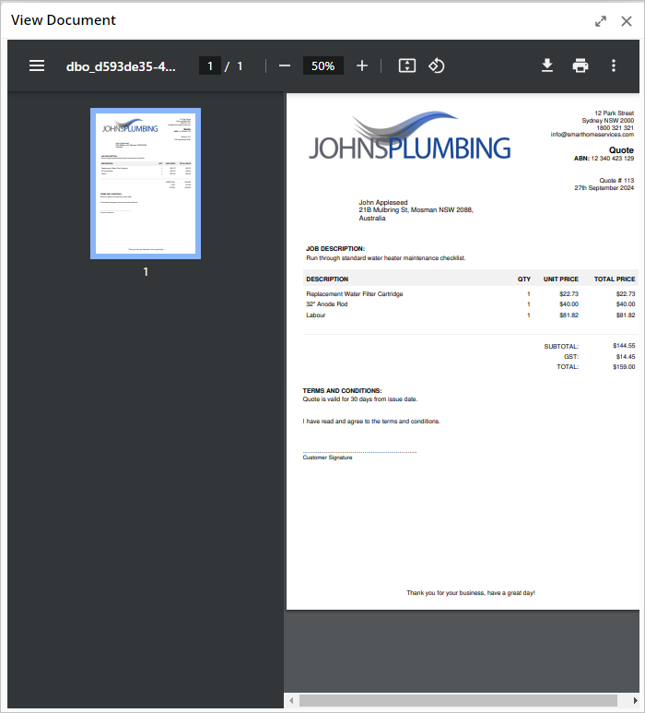
Task: Click the 'Quote # 113' text
Action: (616, 181)
